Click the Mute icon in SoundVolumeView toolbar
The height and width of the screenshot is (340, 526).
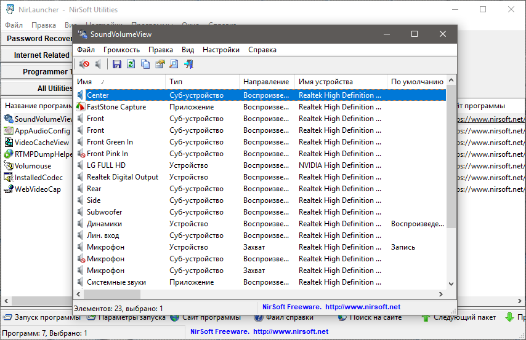(x=84, y=64)
